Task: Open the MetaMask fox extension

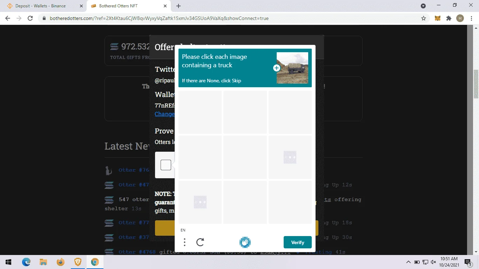Action: [x=438, y=18]
